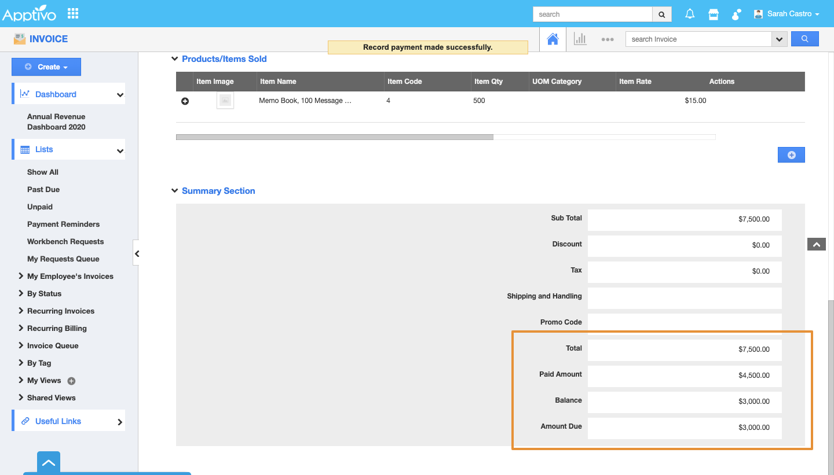834x475 pixels.
Task: Collapse the Summary Section
Action: point(174,191)
